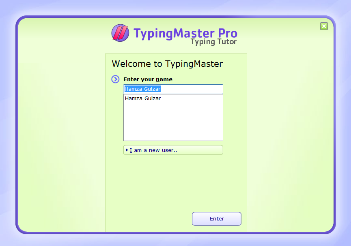Click the green X icon in top right corner

(324, 26)
